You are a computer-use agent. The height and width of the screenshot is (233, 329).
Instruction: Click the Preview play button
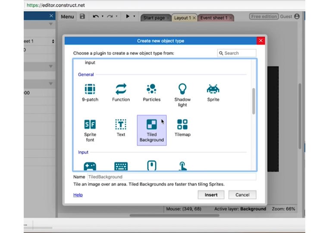pyautogui.click(x=127, y=16)
